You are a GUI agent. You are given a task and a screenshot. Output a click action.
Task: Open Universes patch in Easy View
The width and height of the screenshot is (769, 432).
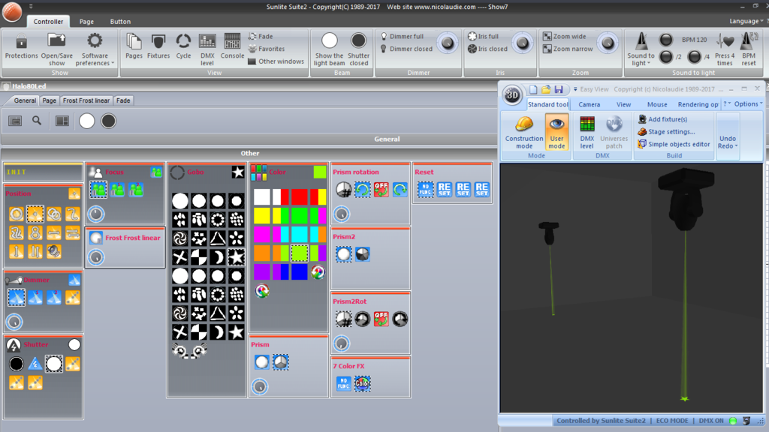tap(614, 132)
